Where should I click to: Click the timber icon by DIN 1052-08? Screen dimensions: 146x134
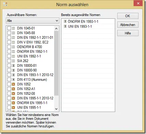tap(13, 94)
